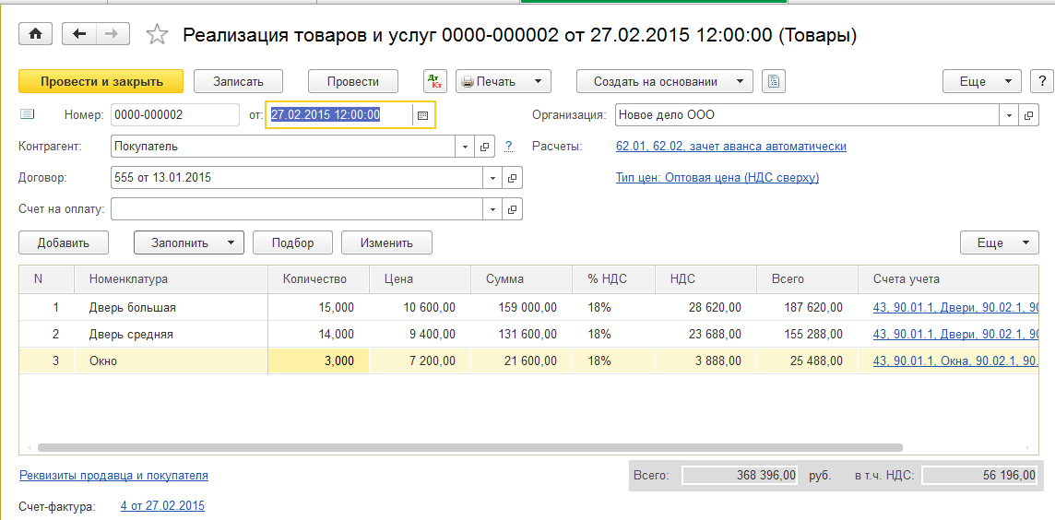Viewport: 1055px width, 520px height.
Task: Open the Печать dropdown menu
Action: (x=504, y=81)
